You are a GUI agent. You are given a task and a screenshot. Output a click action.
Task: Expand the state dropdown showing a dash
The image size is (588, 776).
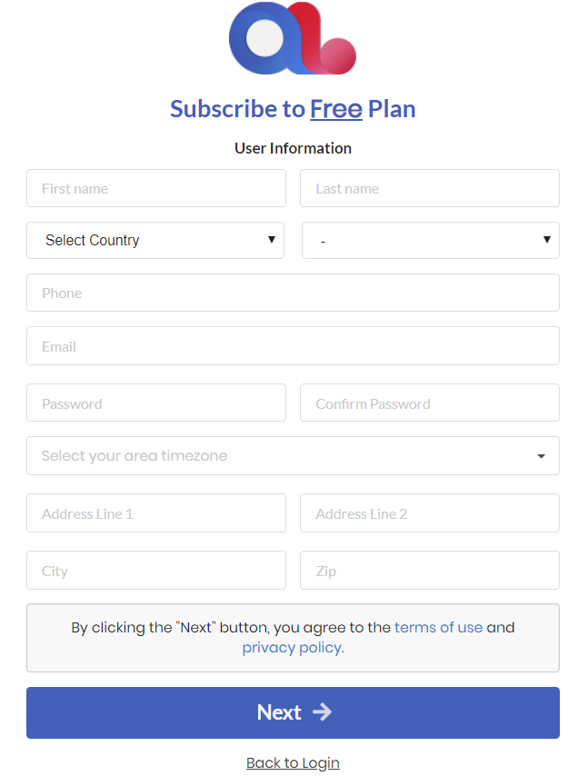430,241
